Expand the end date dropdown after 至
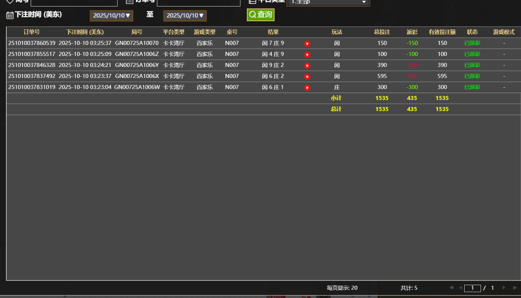Viewport: 521px width, 298px height. [x=185, y=16]
